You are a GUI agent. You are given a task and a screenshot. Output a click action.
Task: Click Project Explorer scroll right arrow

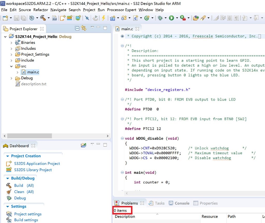pos(107,136)
